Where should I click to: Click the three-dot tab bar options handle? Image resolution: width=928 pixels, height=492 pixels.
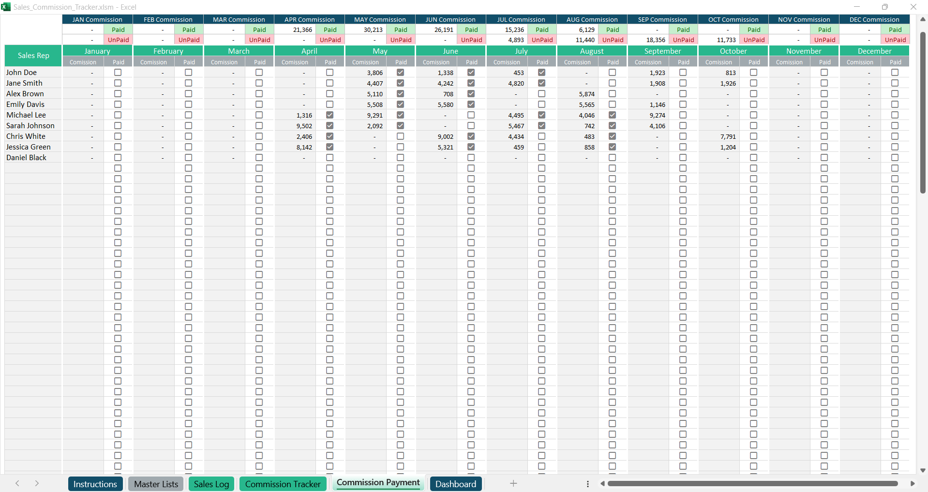coord(587,484)
